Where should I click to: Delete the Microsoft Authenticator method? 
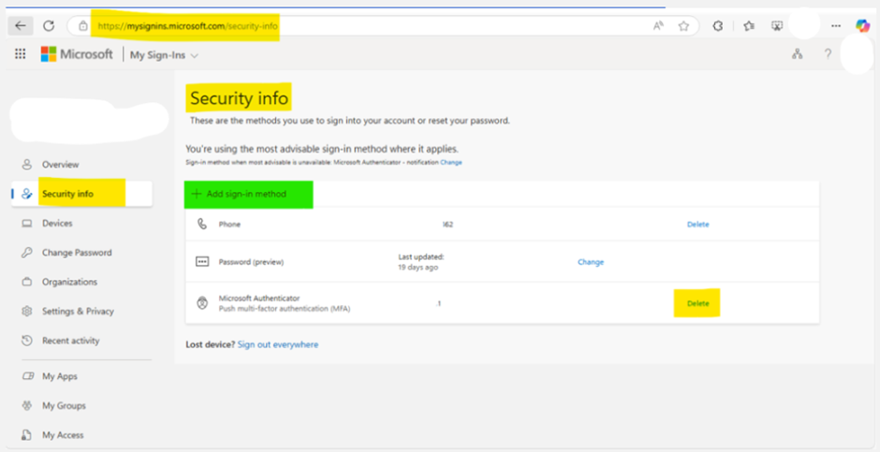pos(698,303)
